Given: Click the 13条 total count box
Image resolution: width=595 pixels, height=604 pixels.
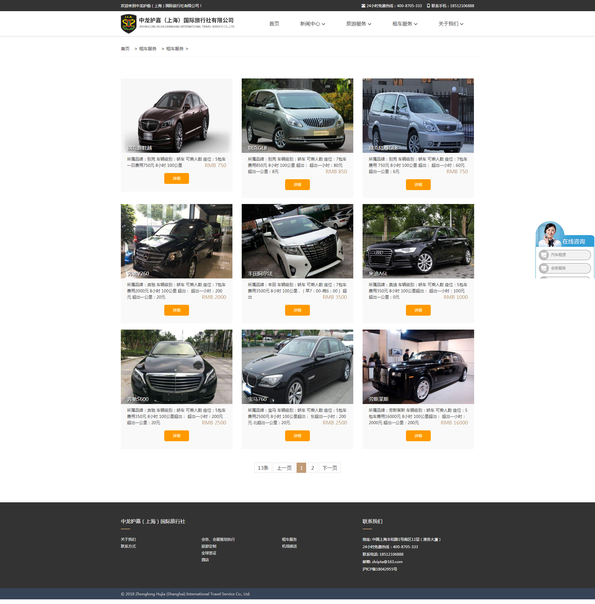Looking at the screenshot, I should [263, 468].
